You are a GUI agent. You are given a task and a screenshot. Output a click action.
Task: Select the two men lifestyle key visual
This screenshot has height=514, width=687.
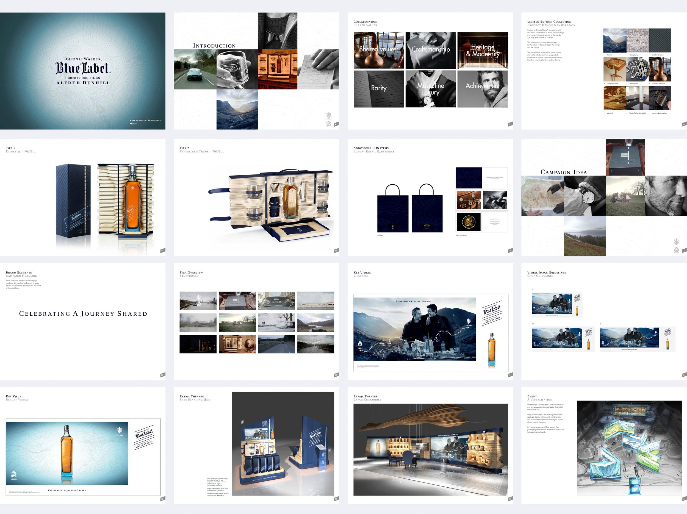pos(415,329)
